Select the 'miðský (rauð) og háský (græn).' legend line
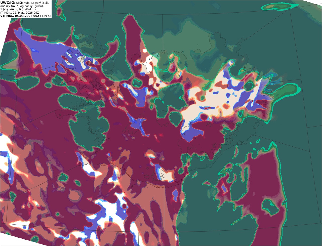 pos(22,6)
